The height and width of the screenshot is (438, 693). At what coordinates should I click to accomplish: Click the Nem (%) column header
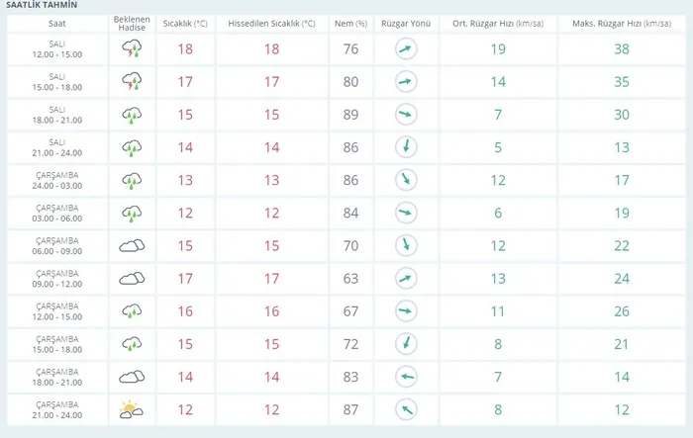point(350,22)
